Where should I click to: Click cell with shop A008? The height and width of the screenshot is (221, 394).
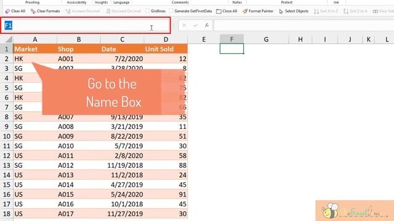pos(79,126)
